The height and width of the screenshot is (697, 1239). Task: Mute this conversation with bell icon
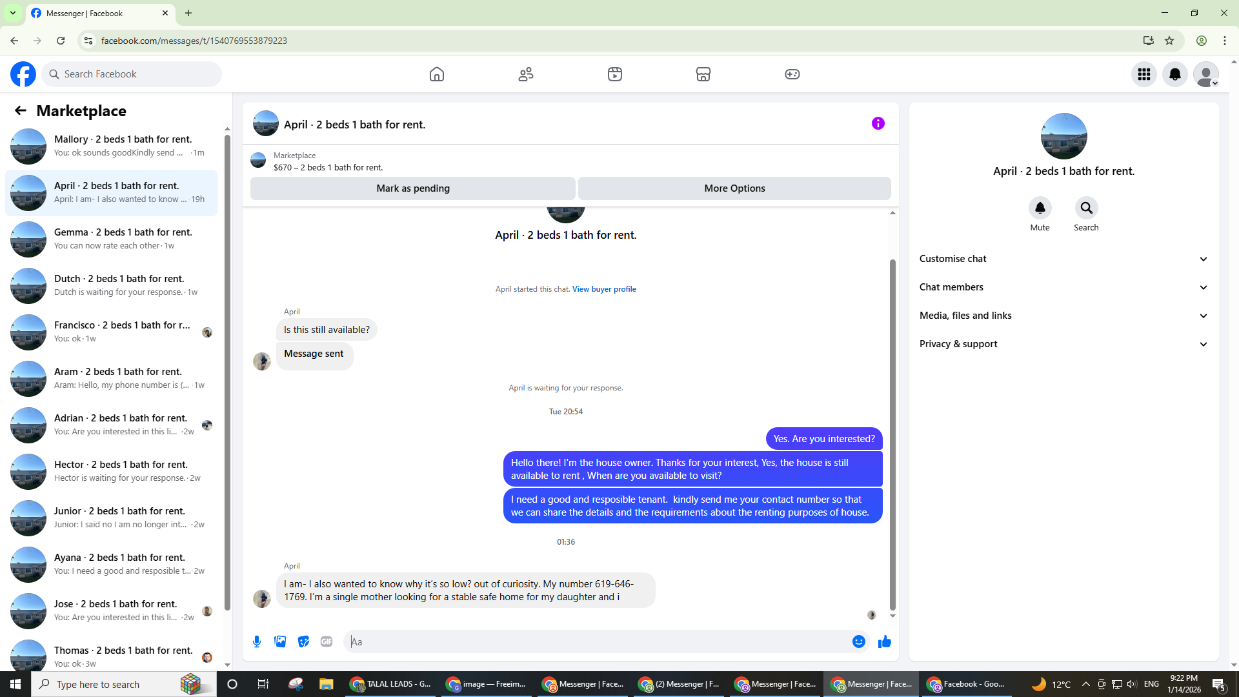[x=1040, y=208]
